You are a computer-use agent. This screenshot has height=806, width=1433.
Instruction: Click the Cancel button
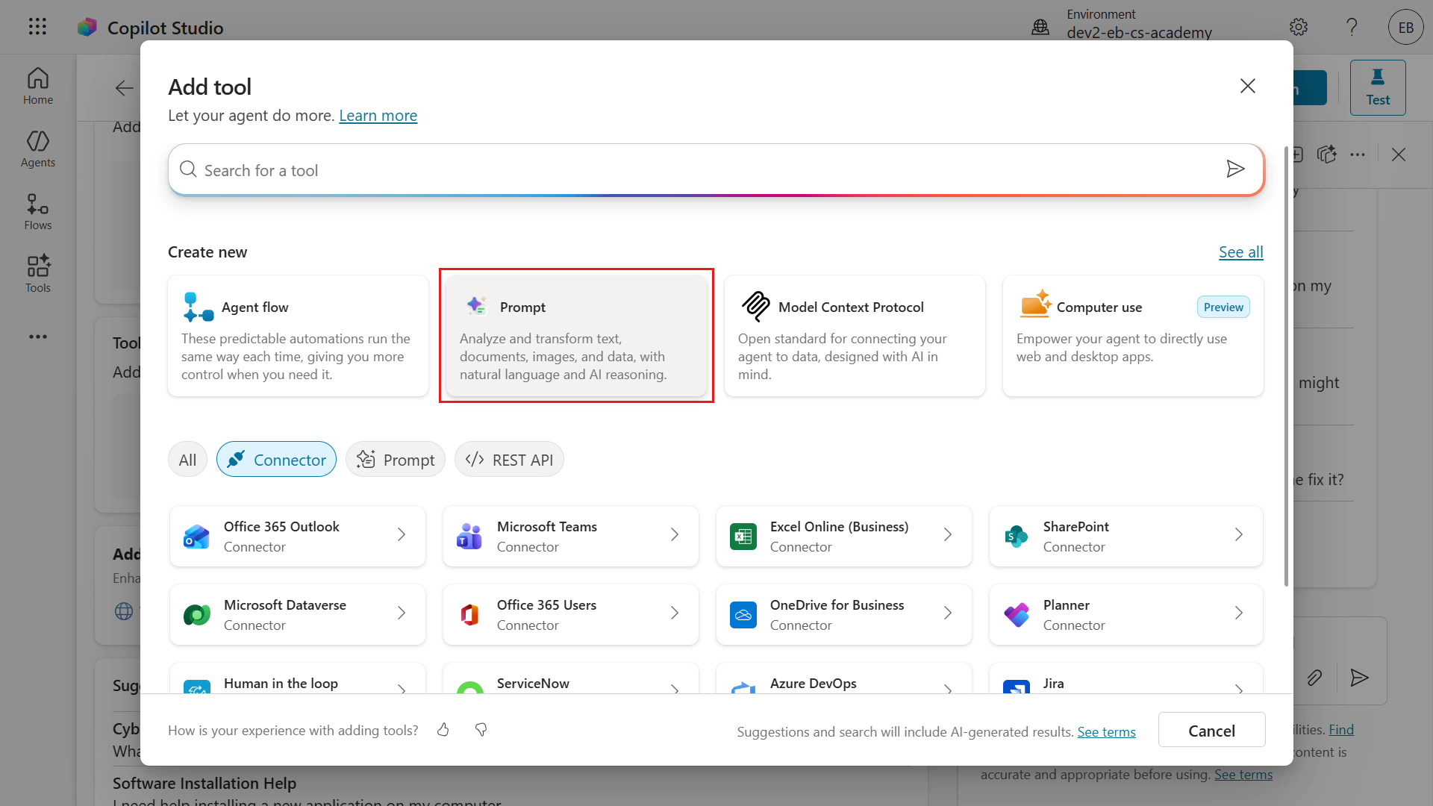(1211, 731)
